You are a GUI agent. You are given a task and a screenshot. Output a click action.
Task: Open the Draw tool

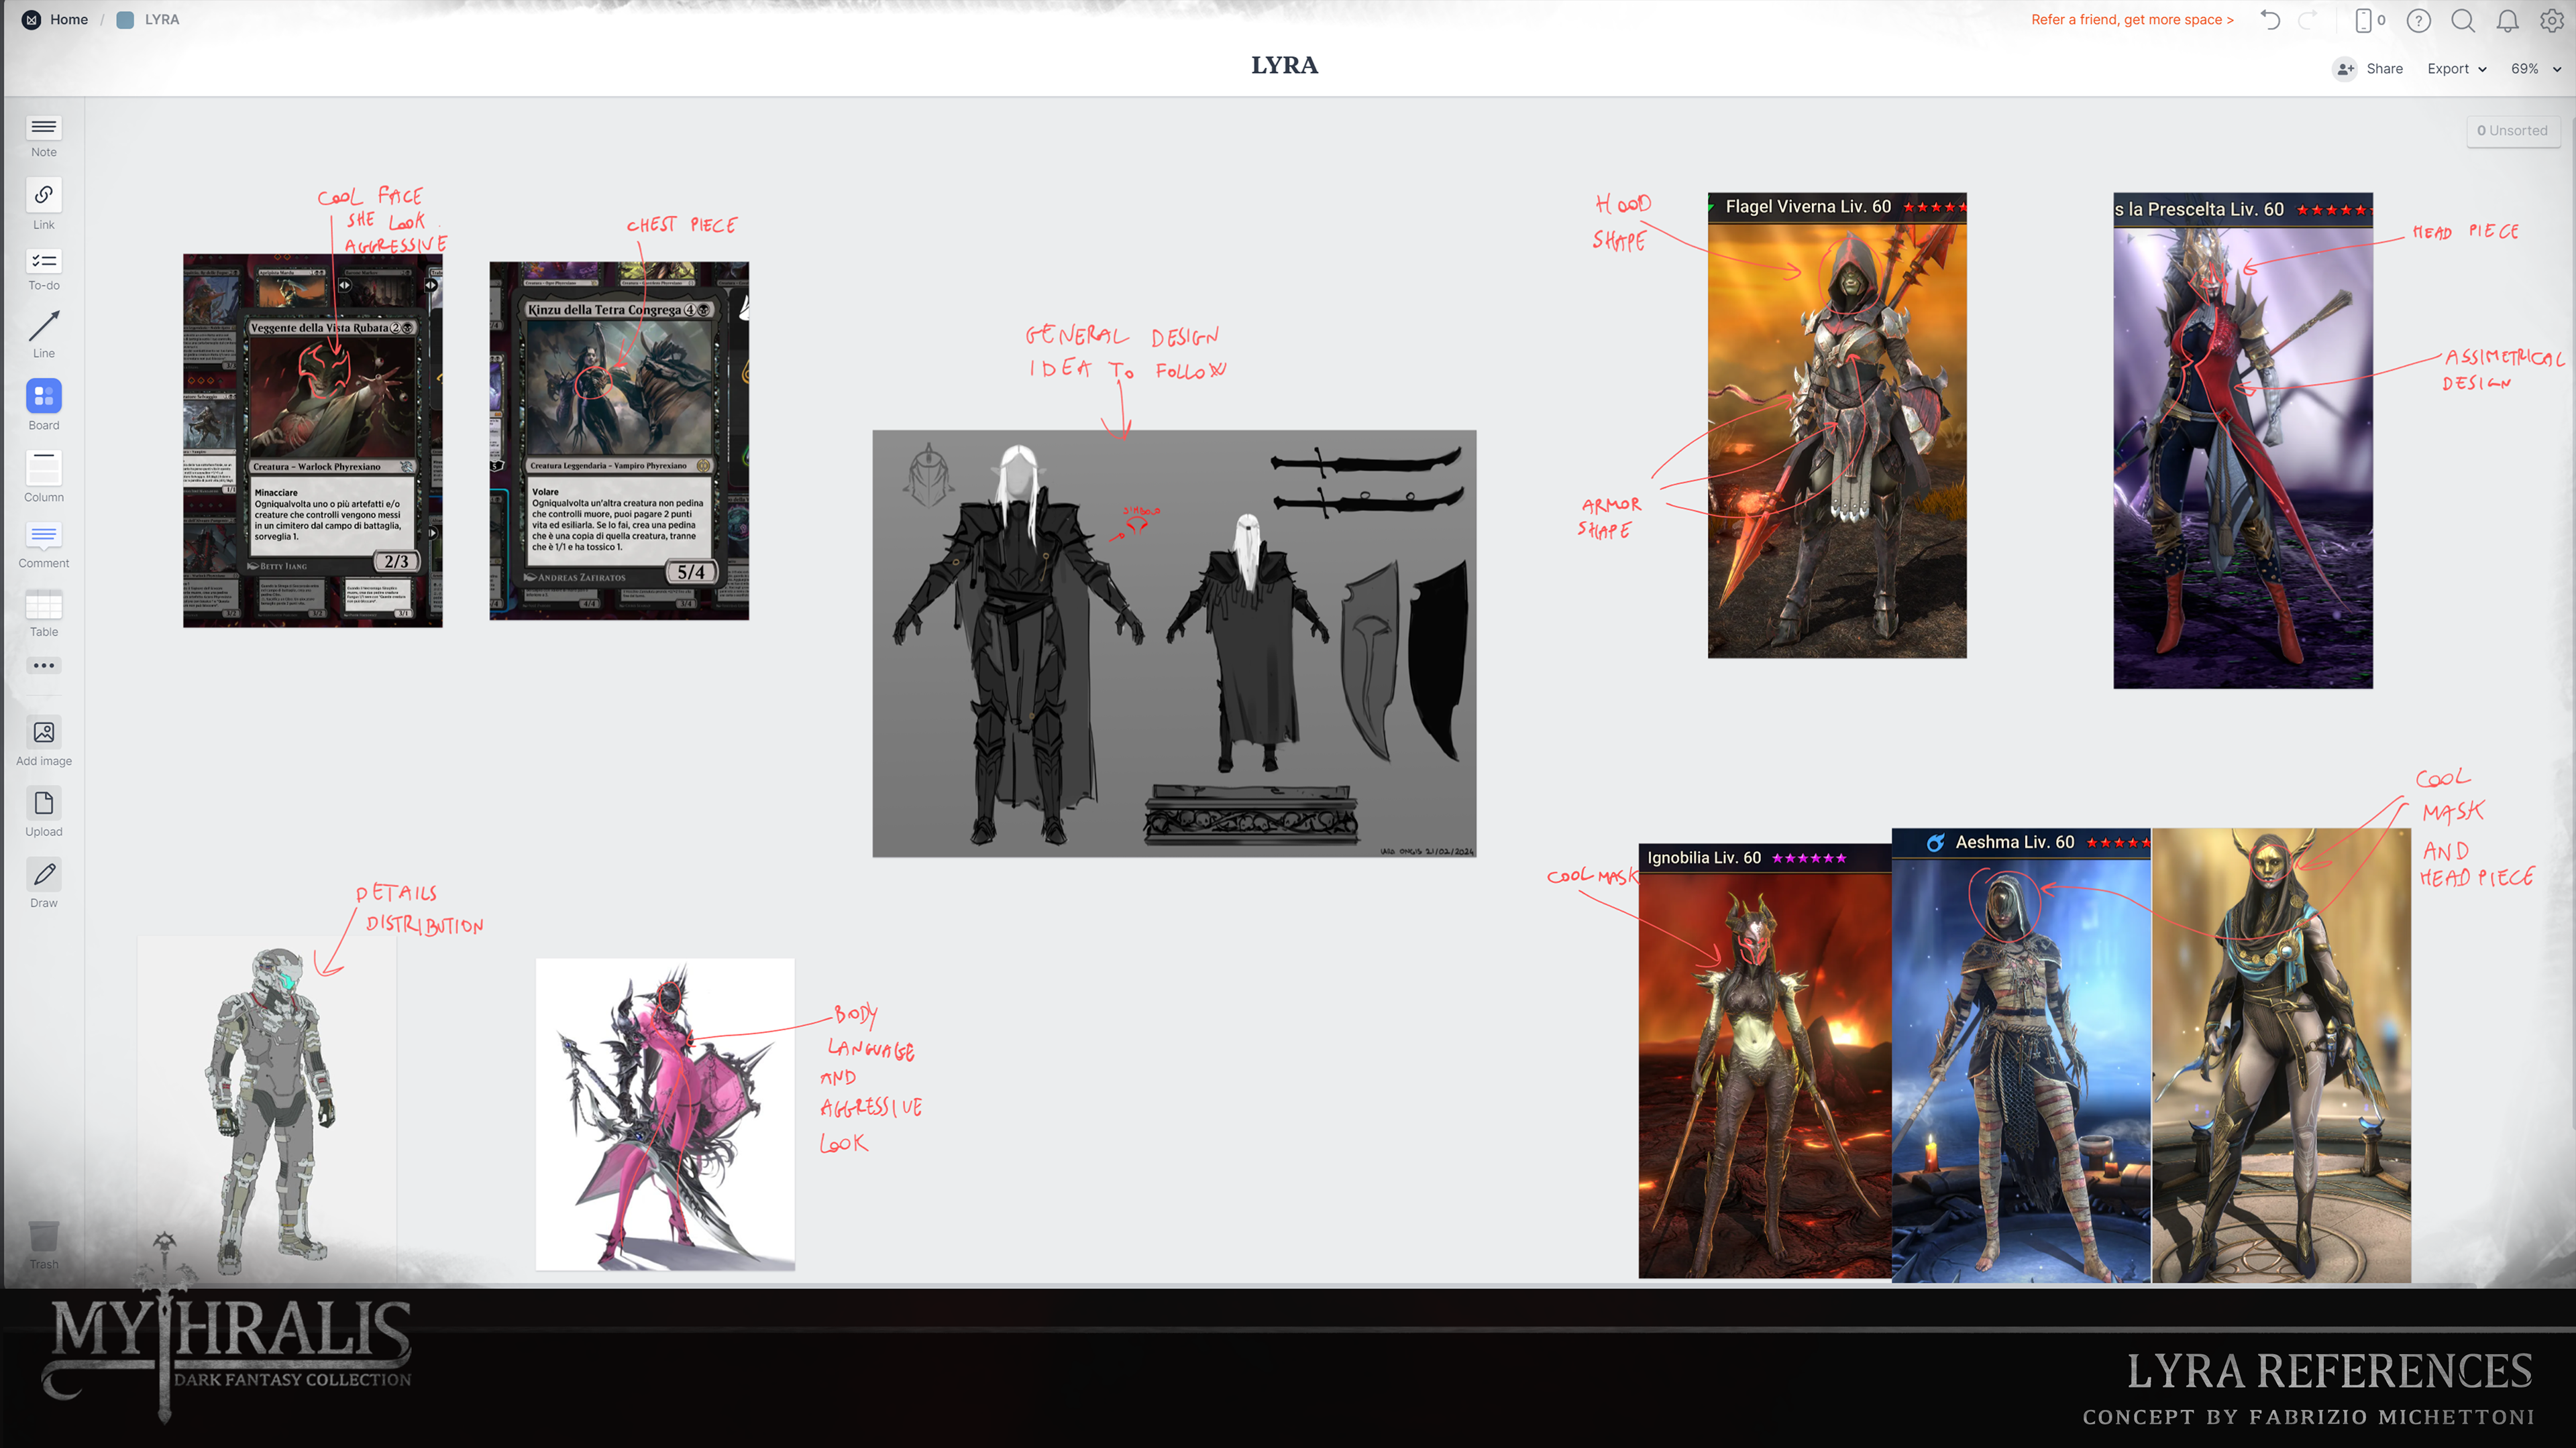point(43,874)
